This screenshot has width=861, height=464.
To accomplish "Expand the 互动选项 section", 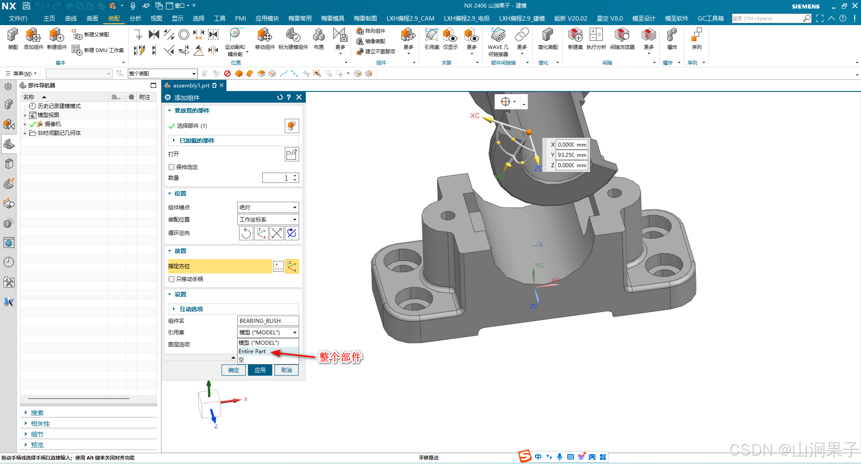I will [x=233, y=309].
